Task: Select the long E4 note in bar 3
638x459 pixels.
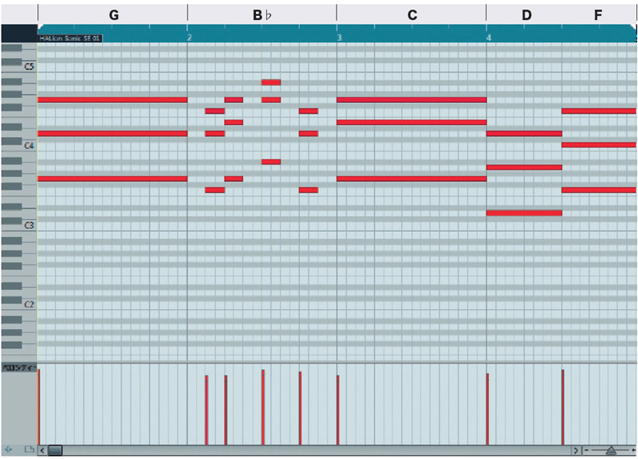Action: tap(412, 122)
